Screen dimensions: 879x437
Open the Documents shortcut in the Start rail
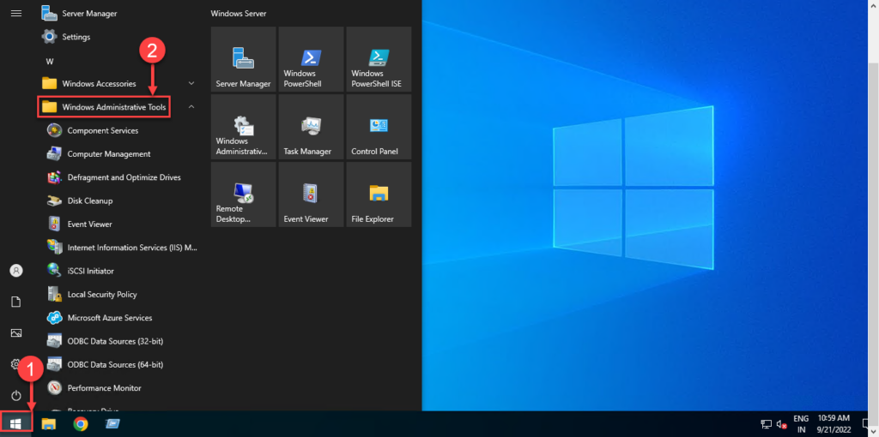point(16,302)
